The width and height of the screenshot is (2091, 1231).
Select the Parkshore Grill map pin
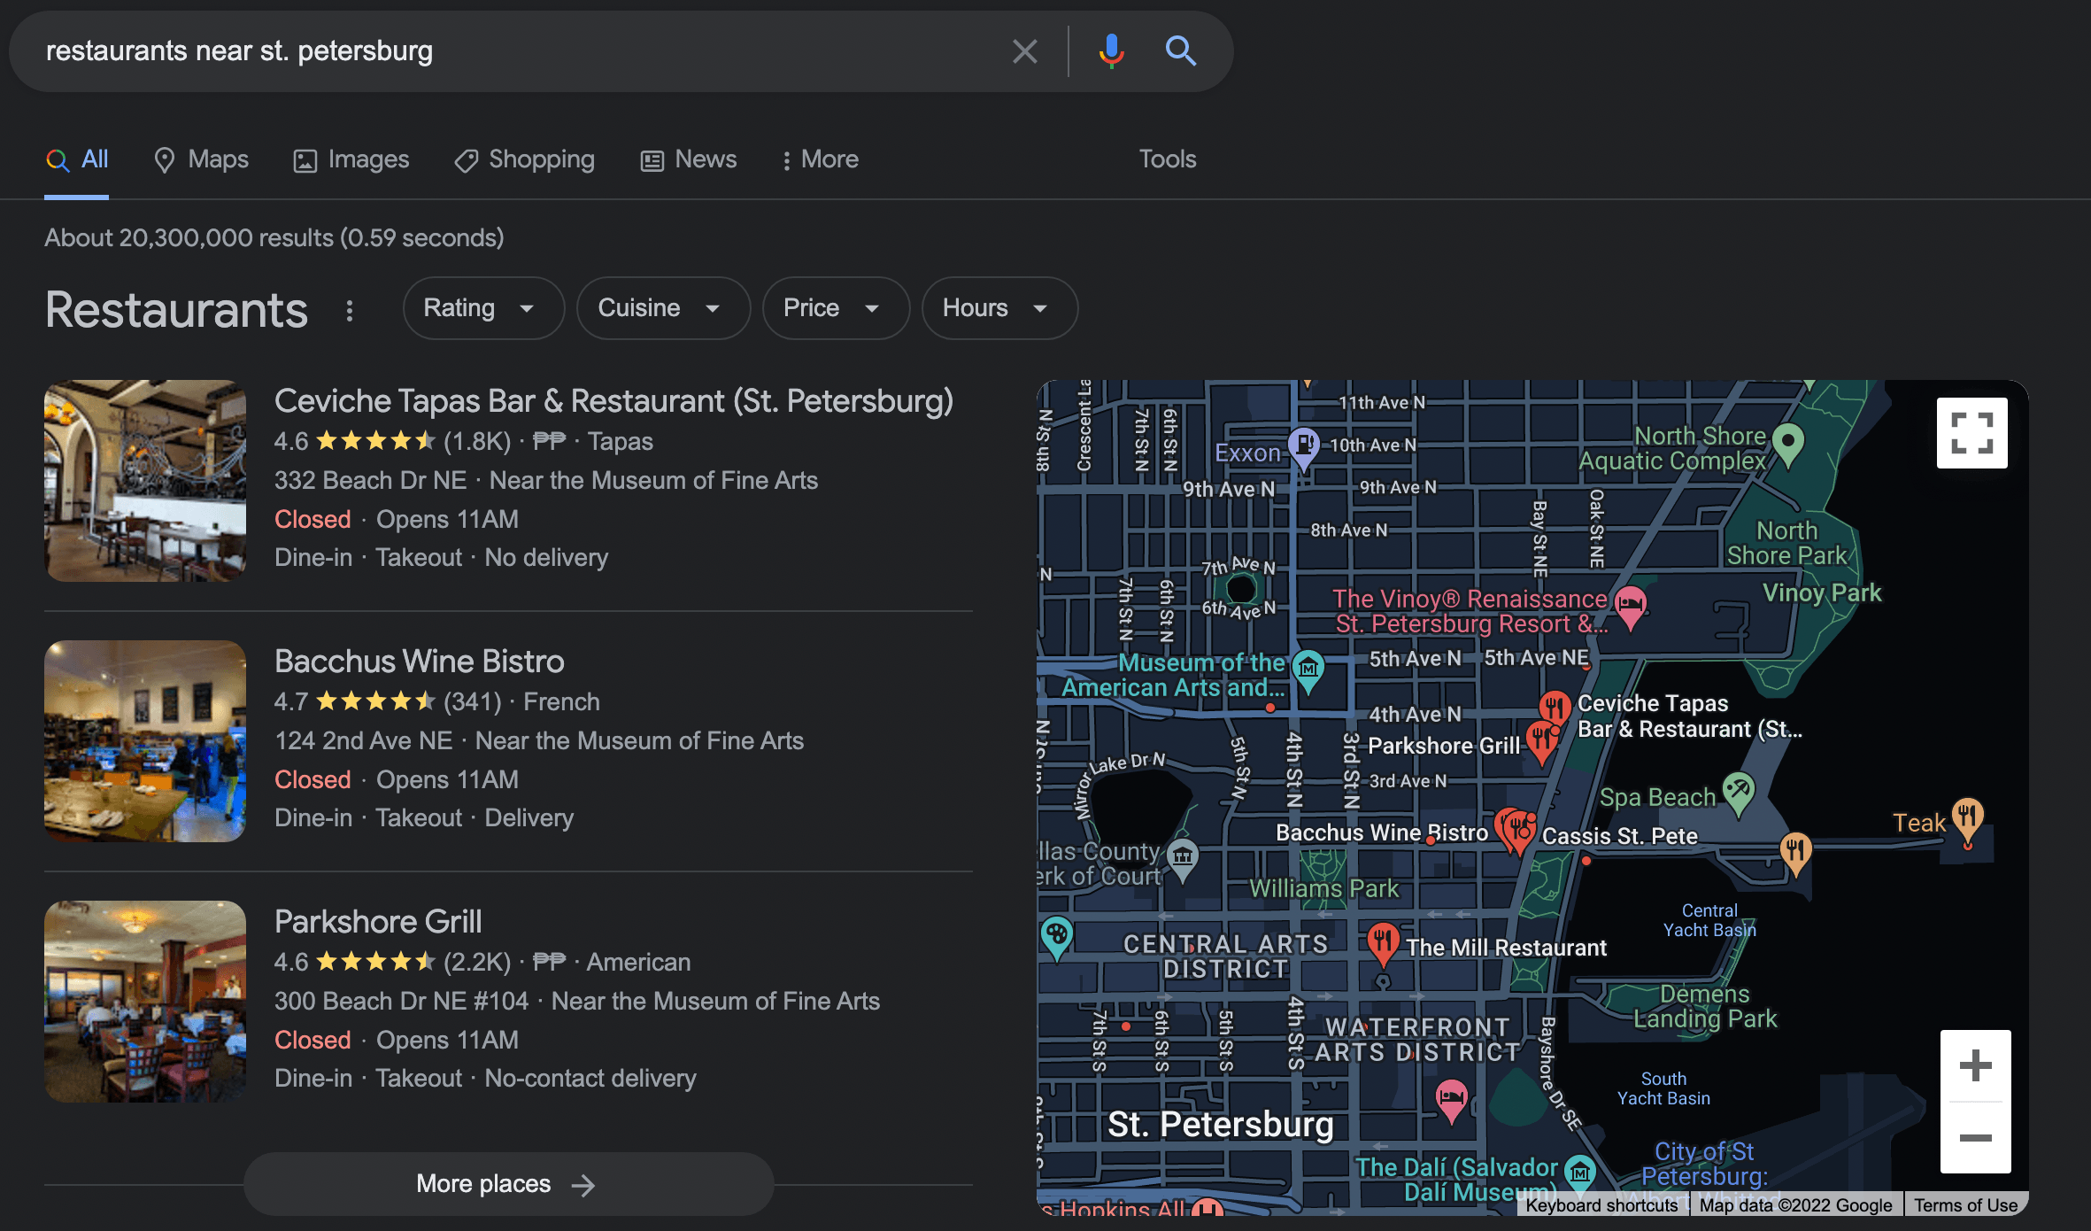click(x=1541, y=742)
